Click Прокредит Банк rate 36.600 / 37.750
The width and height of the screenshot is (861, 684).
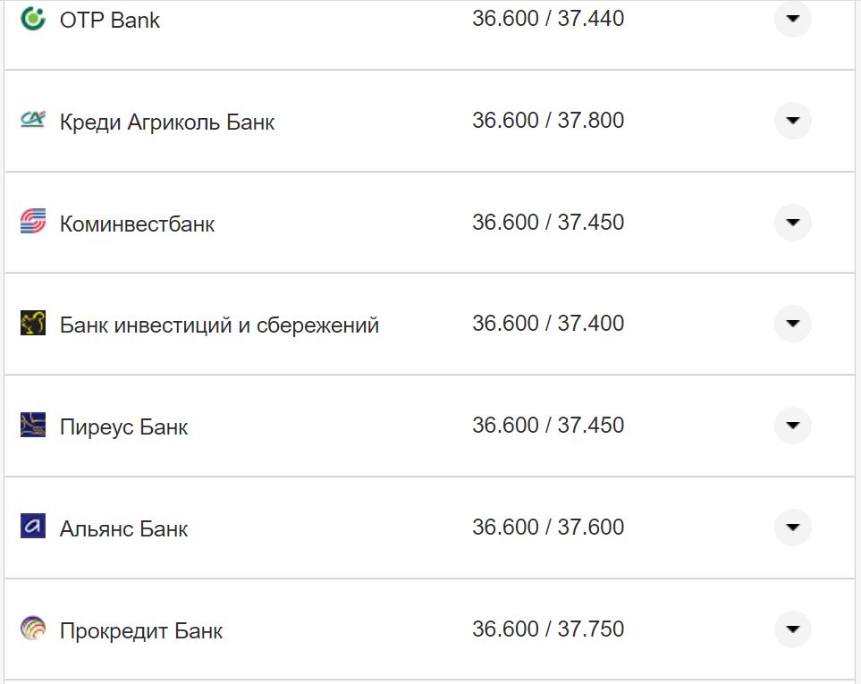pyautogui.click(x=548, y=629)
